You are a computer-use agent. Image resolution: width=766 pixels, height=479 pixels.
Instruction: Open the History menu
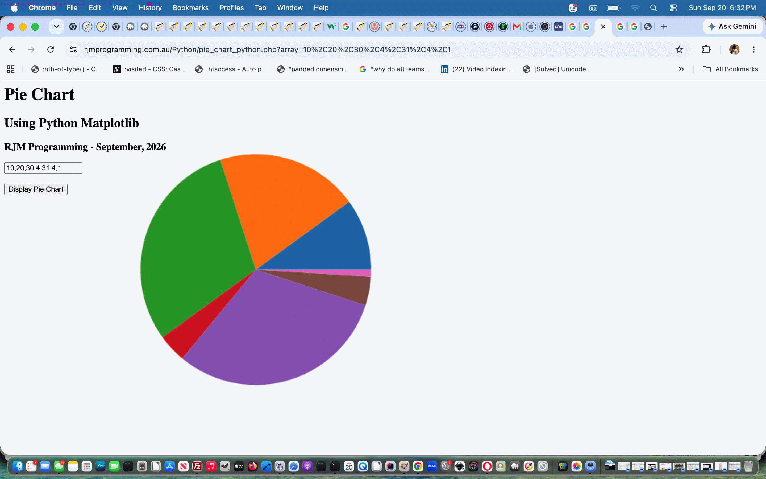tap(150, 8)
